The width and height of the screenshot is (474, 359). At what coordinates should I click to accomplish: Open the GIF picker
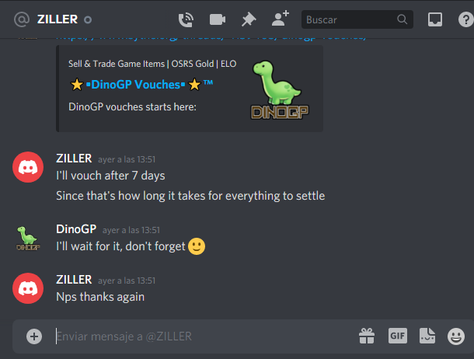pyautogui.click(x=398, y=336)
